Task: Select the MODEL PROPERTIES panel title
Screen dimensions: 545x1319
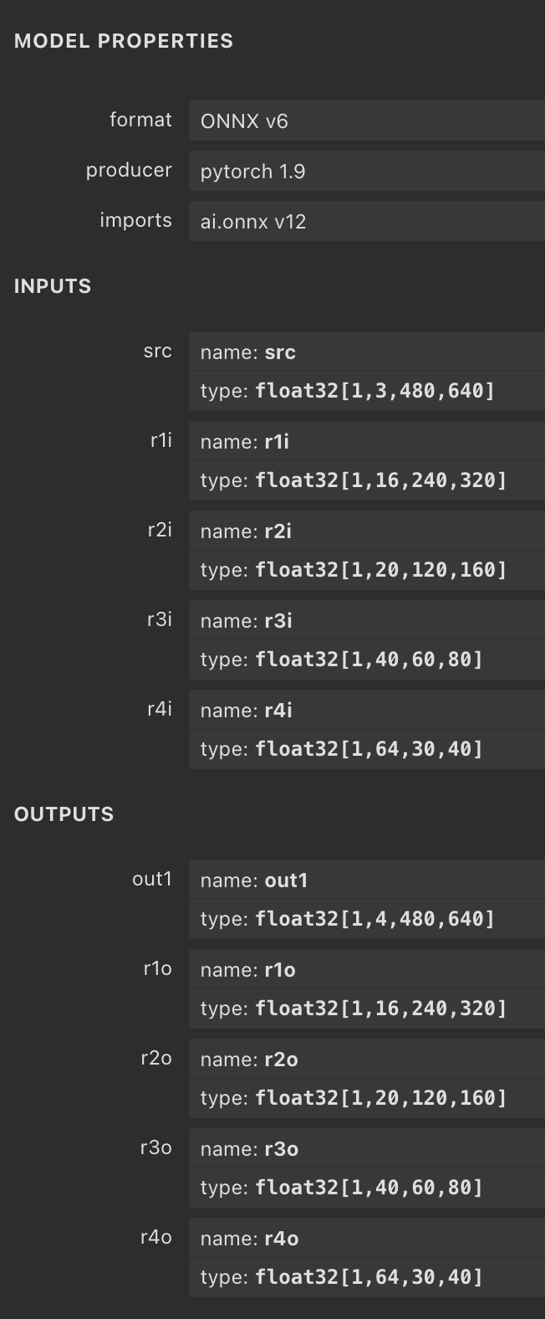Action: pyautogui.click(x=124, y=41)
